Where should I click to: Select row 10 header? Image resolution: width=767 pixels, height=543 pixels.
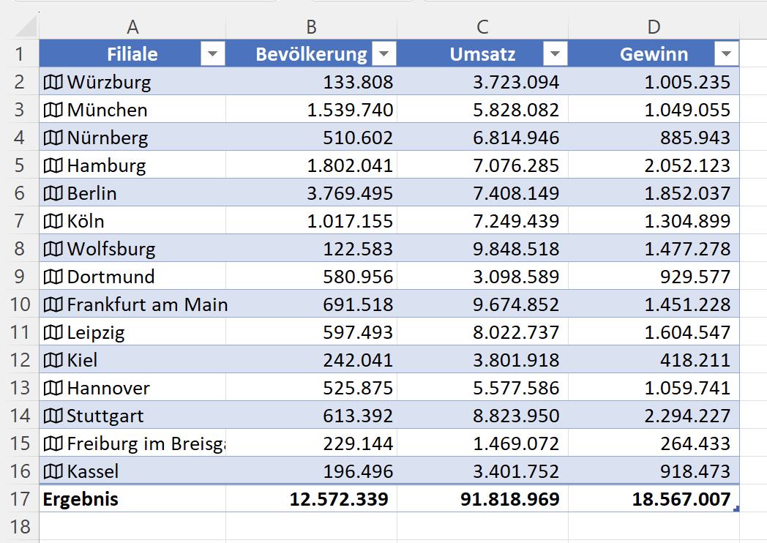coord(20,304)
